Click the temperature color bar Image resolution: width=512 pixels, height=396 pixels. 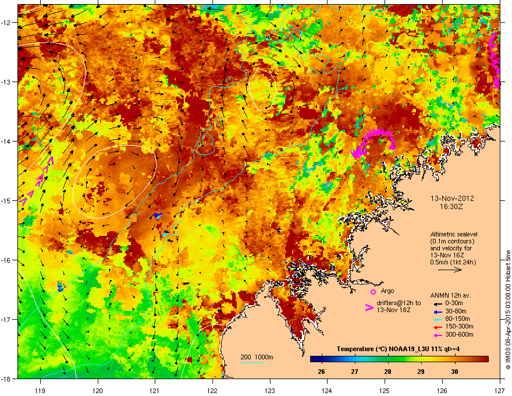pos(399,359)
